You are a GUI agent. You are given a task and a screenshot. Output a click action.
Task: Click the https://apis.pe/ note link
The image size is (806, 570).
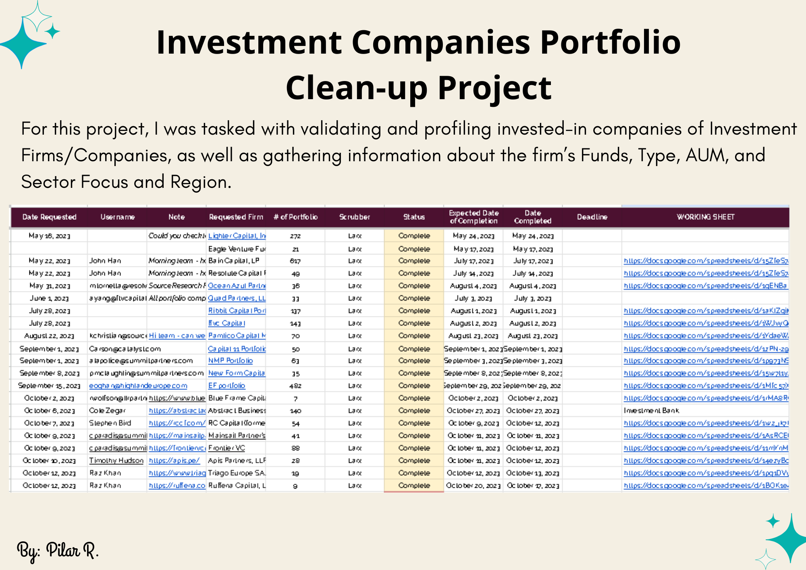click(x=174, y=461)
